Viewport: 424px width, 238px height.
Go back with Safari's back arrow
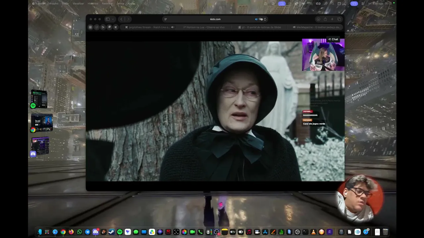point(121,19)
